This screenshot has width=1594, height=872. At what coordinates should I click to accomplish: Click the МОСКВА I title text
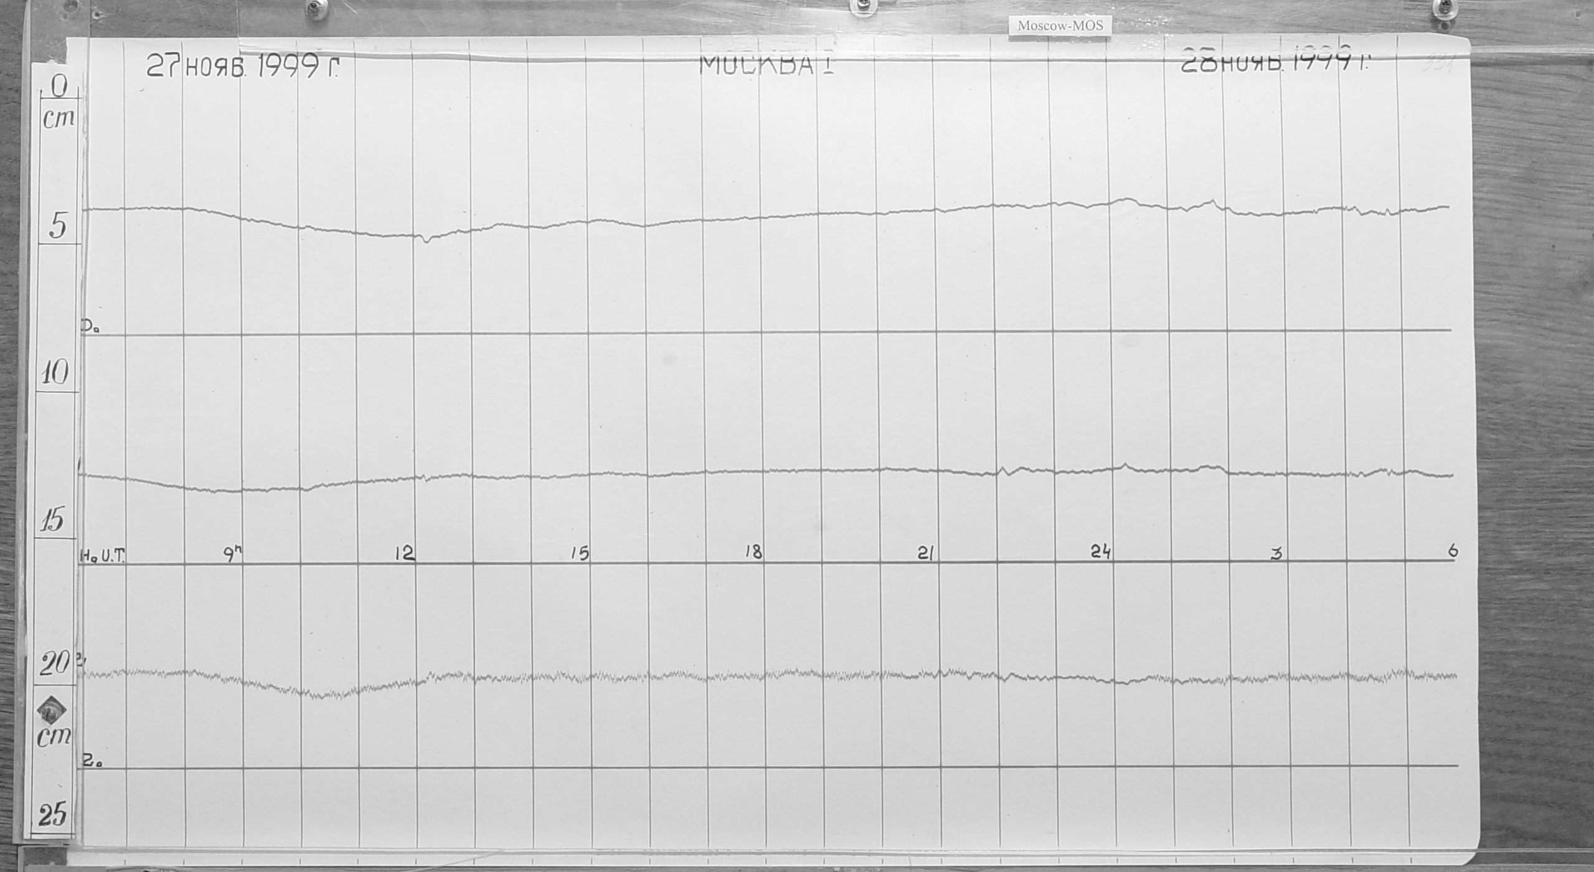pos(766,65)
